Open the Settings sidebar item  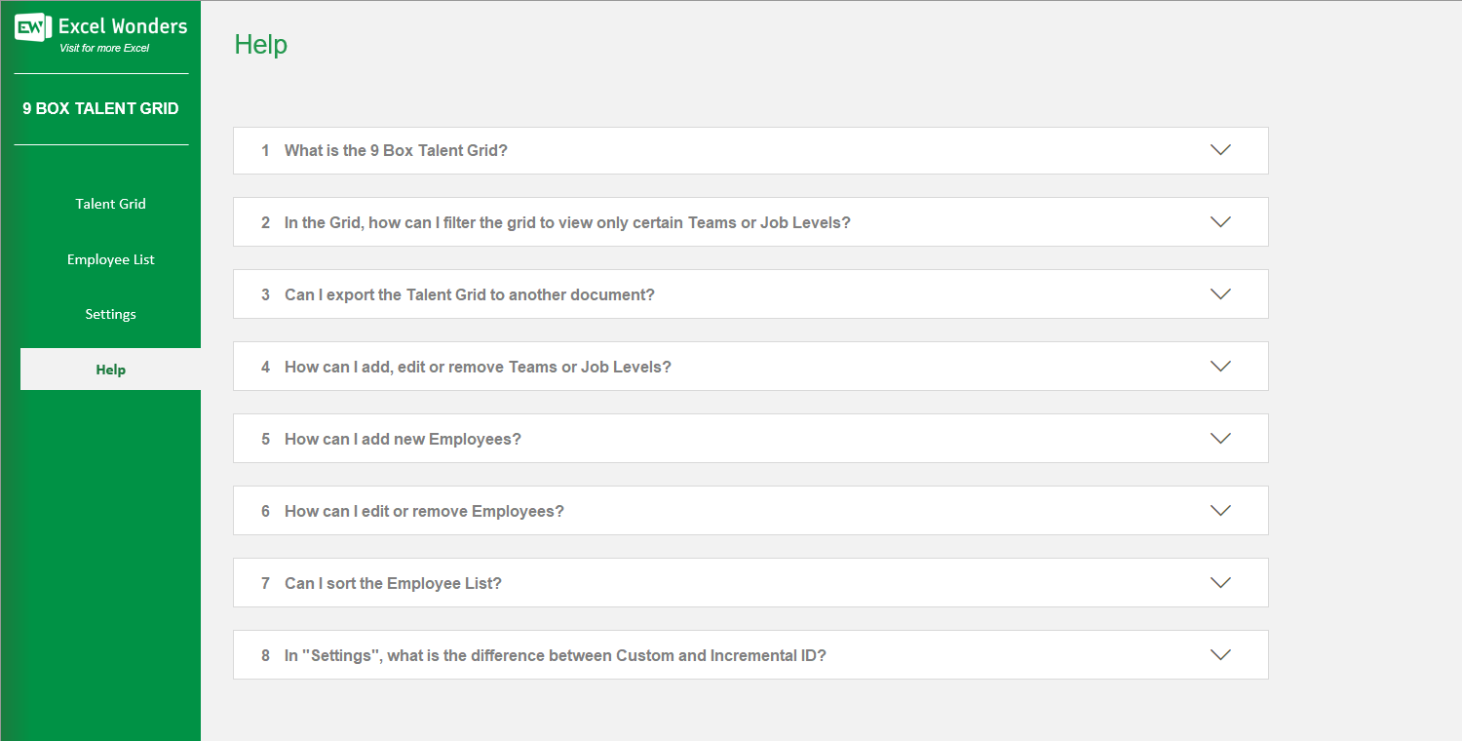pos(110,314)
